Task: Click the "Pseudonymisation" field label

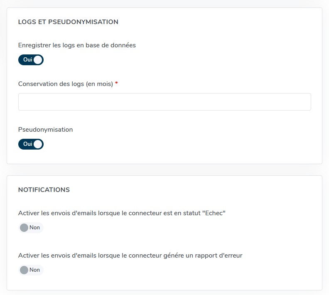Action: [x=45, y=130]
